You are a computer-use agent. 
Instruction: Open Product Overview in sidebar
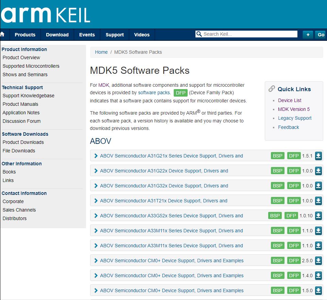pyautogui.click(x=21, y=57)
